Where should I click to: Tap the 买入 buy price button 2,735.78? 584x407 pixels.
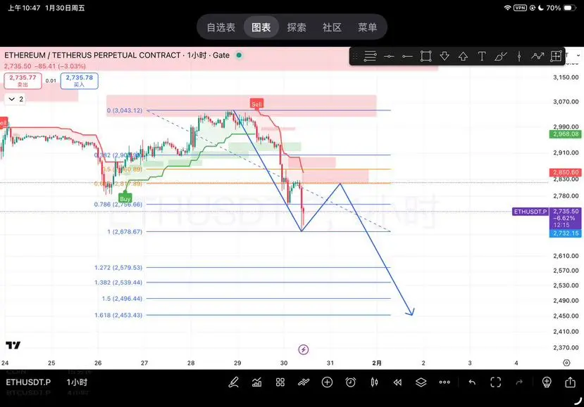pyautogui.click(x=80, y=81)
